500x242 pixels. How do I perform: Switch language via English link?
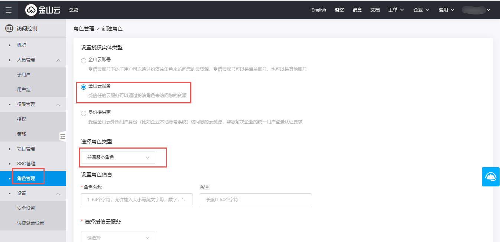tap(319, 10)
